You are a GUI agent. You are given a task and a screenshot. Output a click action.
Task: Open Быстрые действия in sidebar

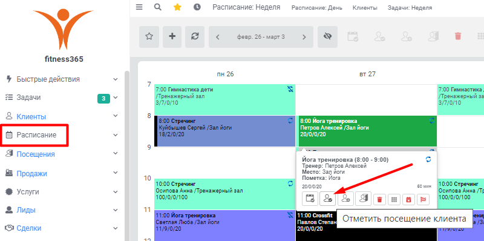pos(48,79)
